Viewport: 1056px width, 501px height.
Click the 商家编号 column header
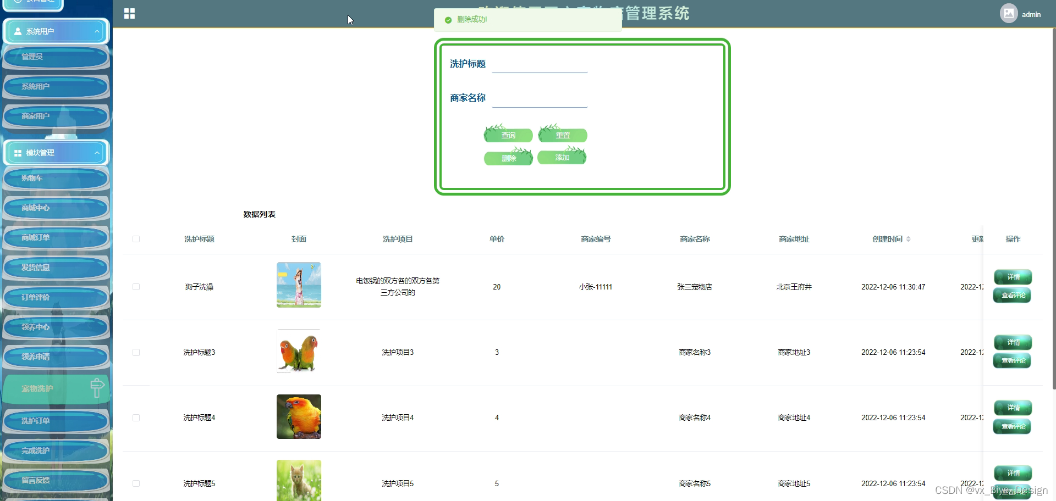point(596,239)
